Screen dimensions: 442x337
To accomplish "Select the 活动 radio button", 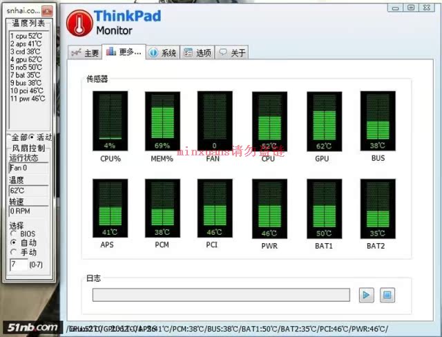I will 41,137.
